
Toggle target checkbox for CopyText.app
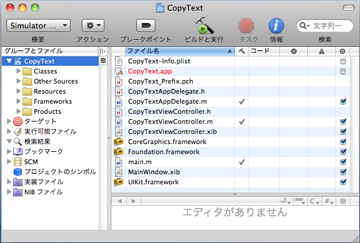pos(343,71)
